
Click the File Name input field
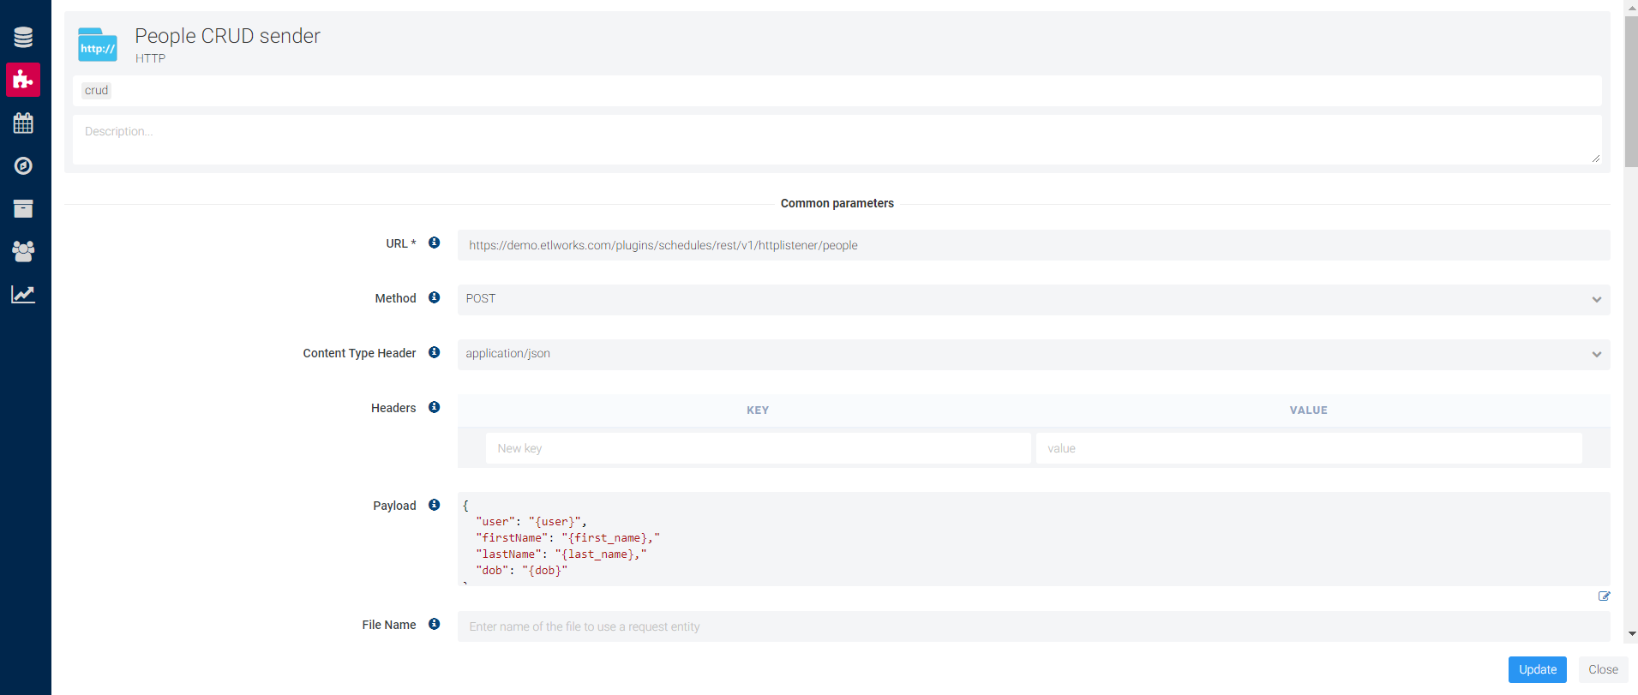(x=1034, y=626)
